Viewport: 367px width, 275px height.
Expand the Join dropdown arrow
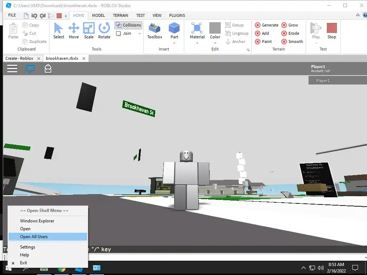coord(139,34)
